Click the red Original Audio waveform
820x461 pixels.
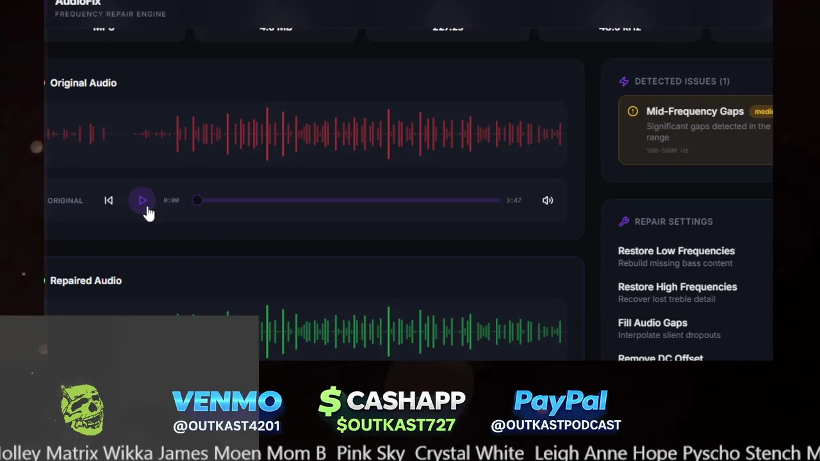pos(305,134)
